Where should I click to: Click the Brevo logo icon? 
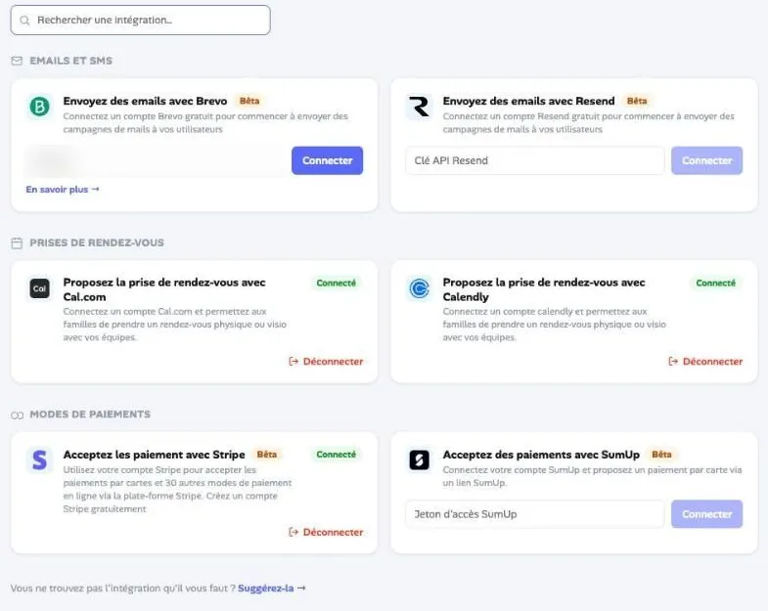(40, 107)
